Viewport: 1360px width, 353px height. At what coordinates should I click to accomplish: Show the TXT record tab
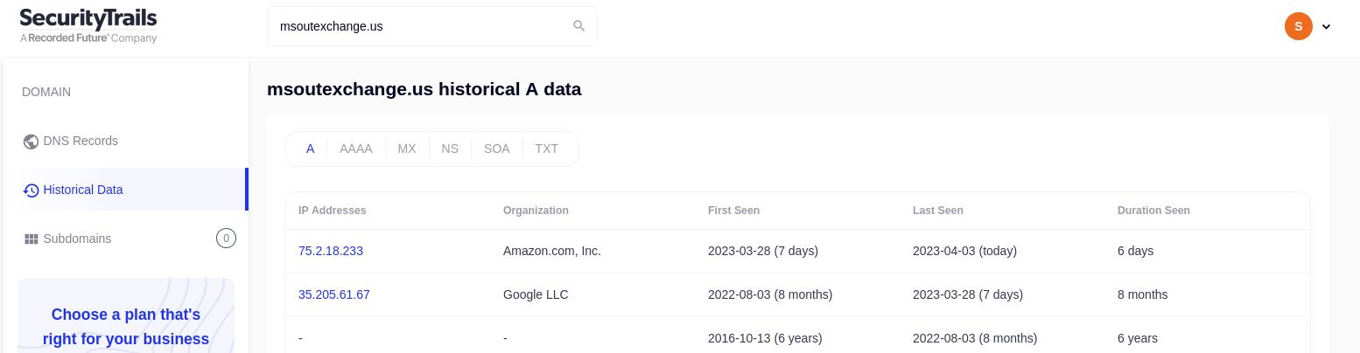pos(547,149)
